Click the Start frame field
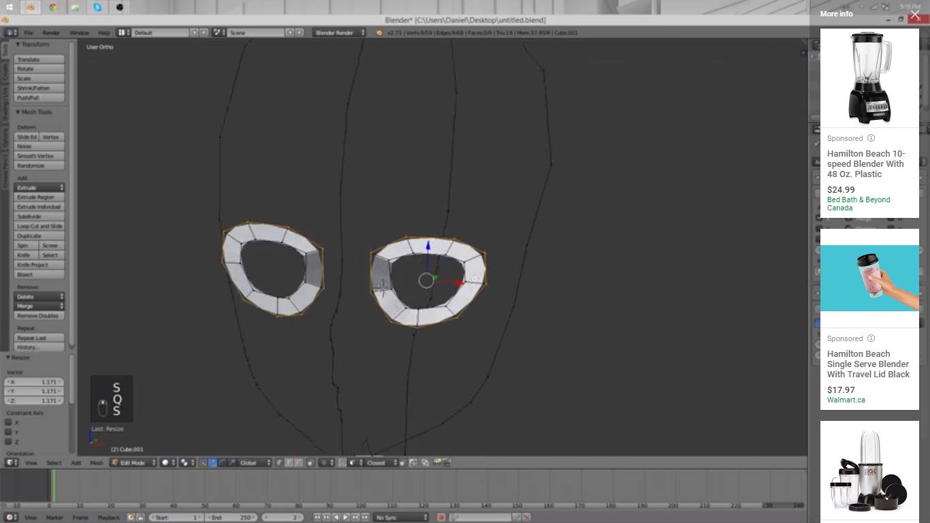Screen dimensions: 930x523 coord(176,518)
